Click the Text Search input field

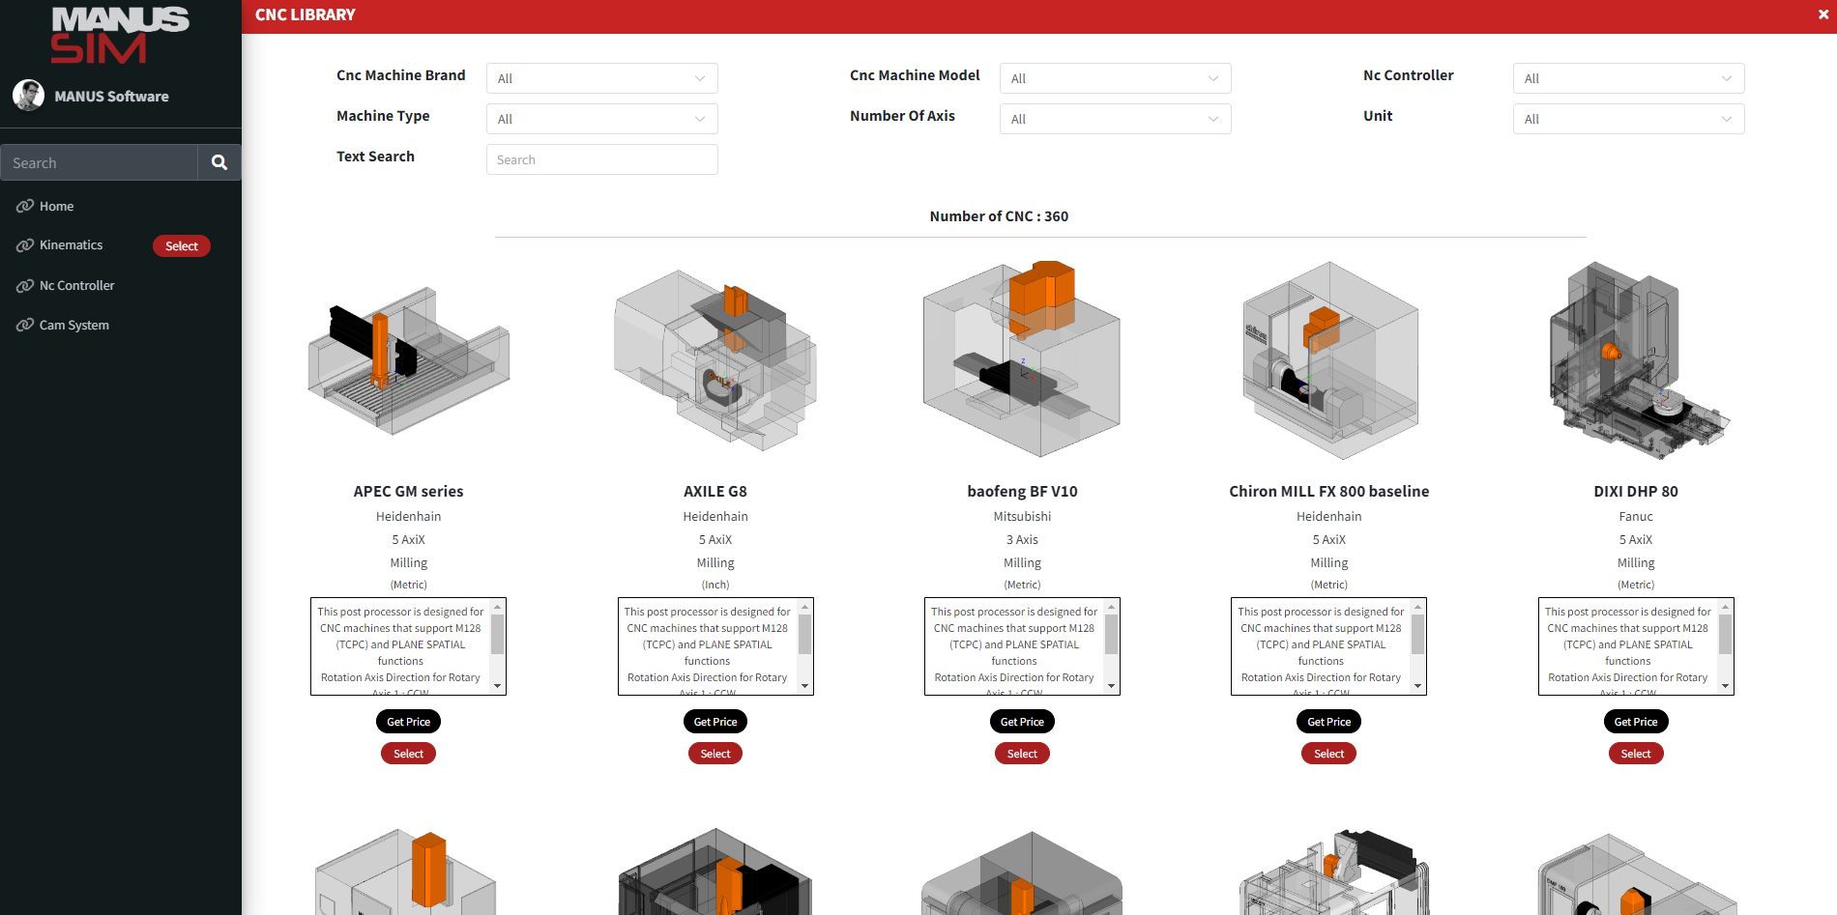pyautogui.click(x=601, y=159)
